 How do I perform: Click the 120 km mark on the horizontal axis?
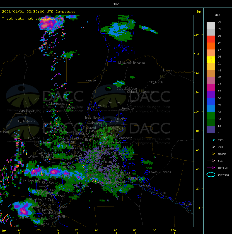tap(173, 230)
